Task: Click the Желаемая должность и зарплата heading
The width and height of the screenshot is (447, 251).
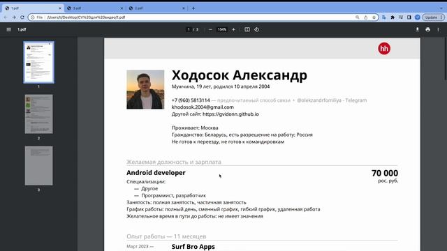Action: click(x=174, y=162)
